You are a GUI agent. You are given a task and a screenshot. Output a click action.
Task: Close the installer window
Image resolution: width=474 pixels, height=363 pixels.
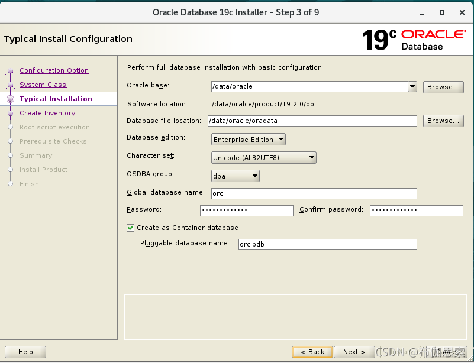pos(462,12)
